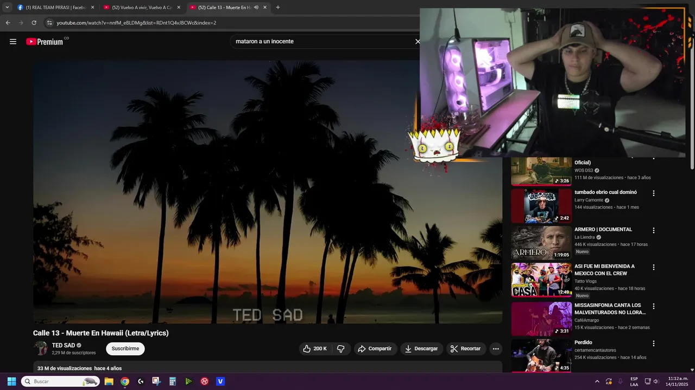Open the Calculator from the taskbar
Viewport: 695px width, 390px height.
click(x=173, y=381)
